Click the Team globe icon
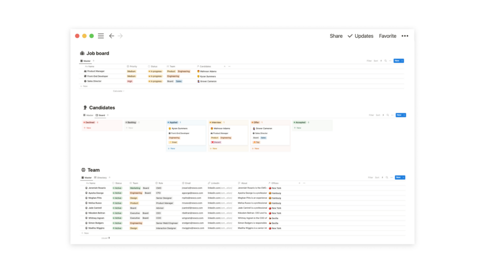Screen dimensions: 485x273 pyautogui.click(x=83, y=170)
